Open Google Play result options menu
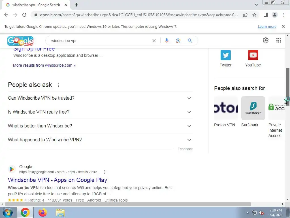290x218 pixels. (x=105, y=172)
